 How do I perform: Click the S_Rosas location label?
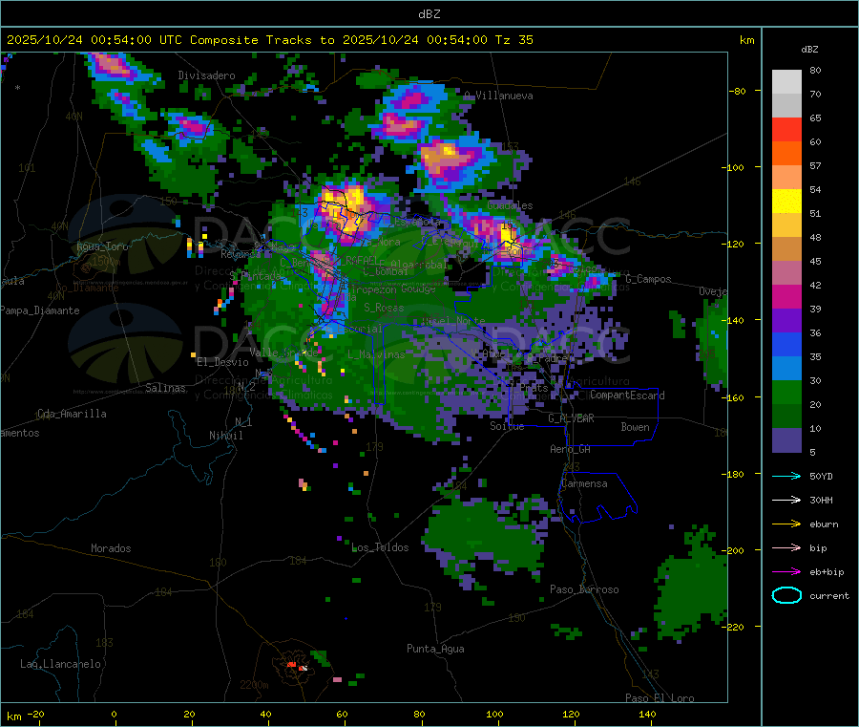point(384,309)
